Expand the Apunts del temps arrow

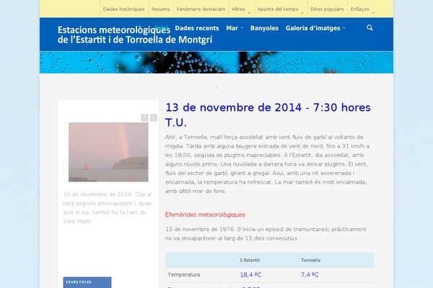(302, 13)
